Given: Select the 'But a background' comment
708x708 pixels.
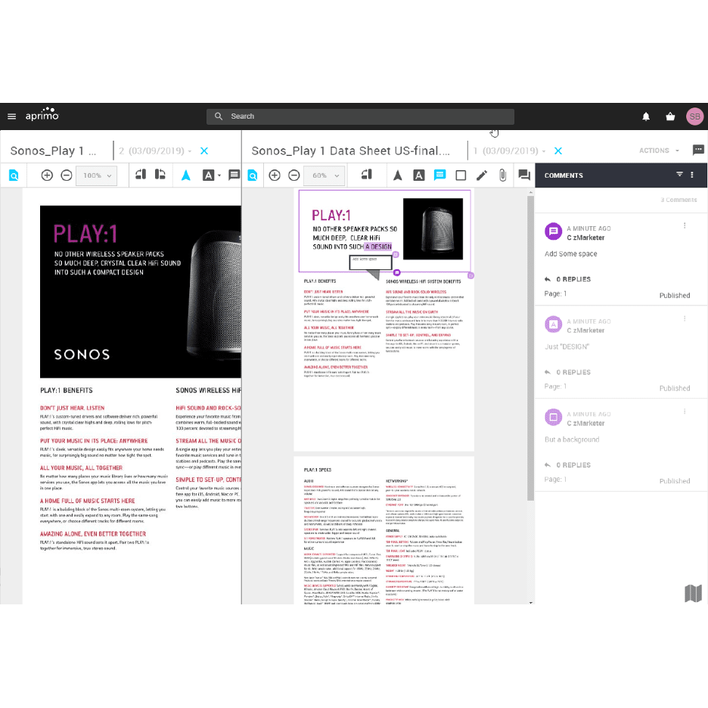Looking at the screenshot, I should 620,446.
